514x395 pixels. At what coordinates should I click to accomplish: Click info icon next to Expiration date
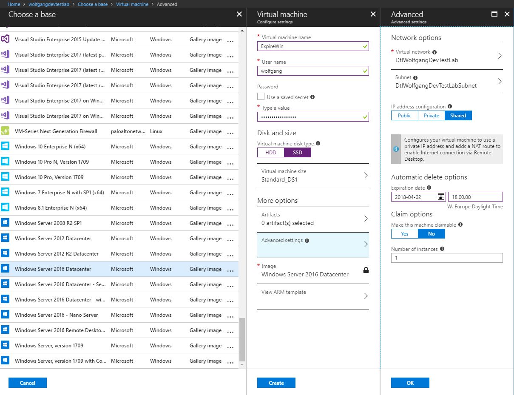click(429, 188)
